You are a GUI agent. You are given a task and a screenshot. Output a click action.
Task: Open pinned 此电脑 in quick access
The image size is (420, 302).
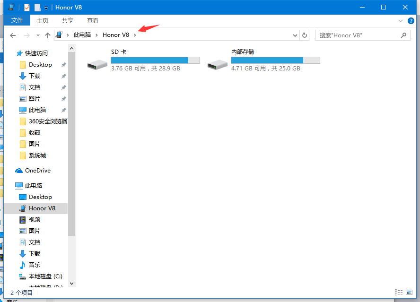37,110
